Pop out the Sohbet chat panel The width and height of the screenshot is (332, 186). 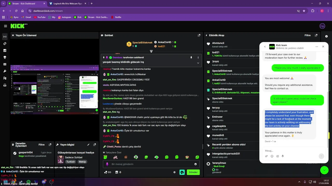tap(199, 35)
